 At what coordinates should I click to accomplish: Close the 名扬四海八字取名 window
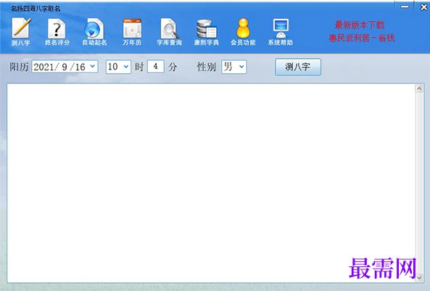coord(423,7)
